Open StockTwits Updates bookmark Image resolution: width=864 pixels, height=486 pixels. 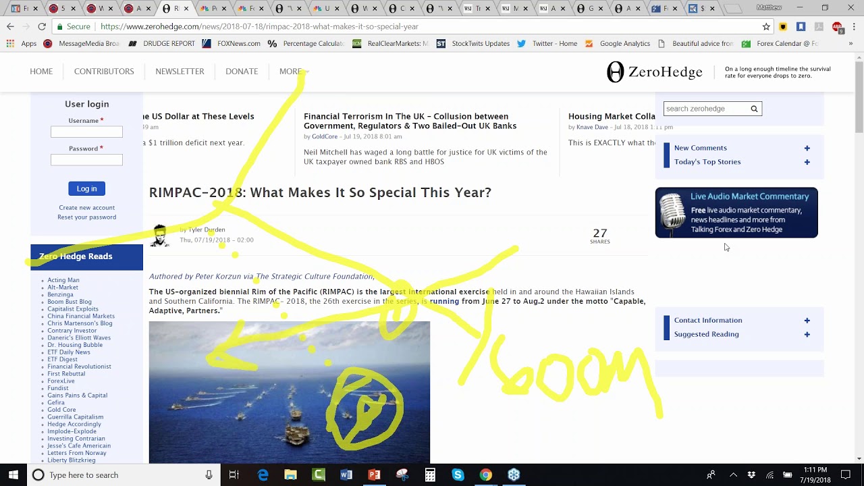(473, 43)
